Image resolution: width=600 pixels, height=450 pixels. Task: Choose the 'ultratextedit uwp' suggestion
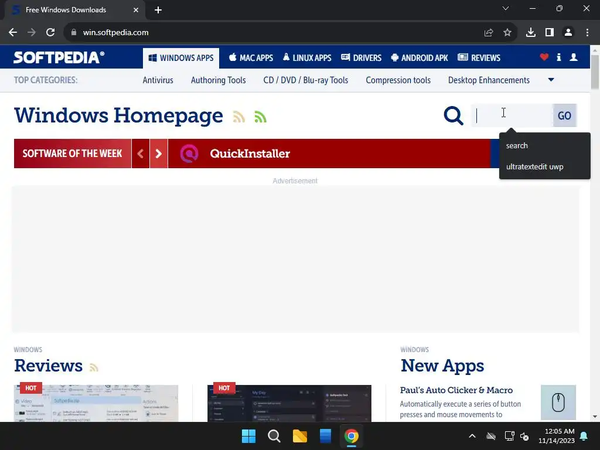(545, 167)
